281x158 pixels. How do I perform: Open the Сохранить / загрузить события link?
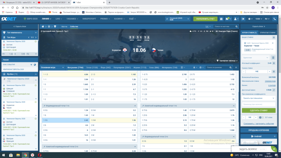tap(259, 124)
